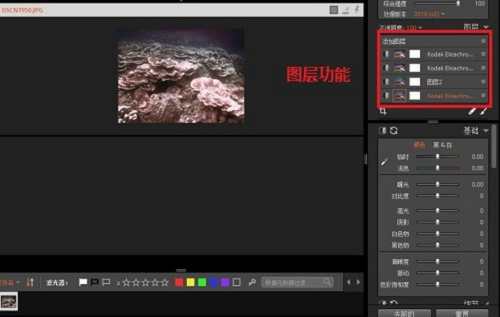This screenshot has width=500, height=317.
Task: Click the reset arrows icon in Basic panel header
Action: [x=394, y=131]
